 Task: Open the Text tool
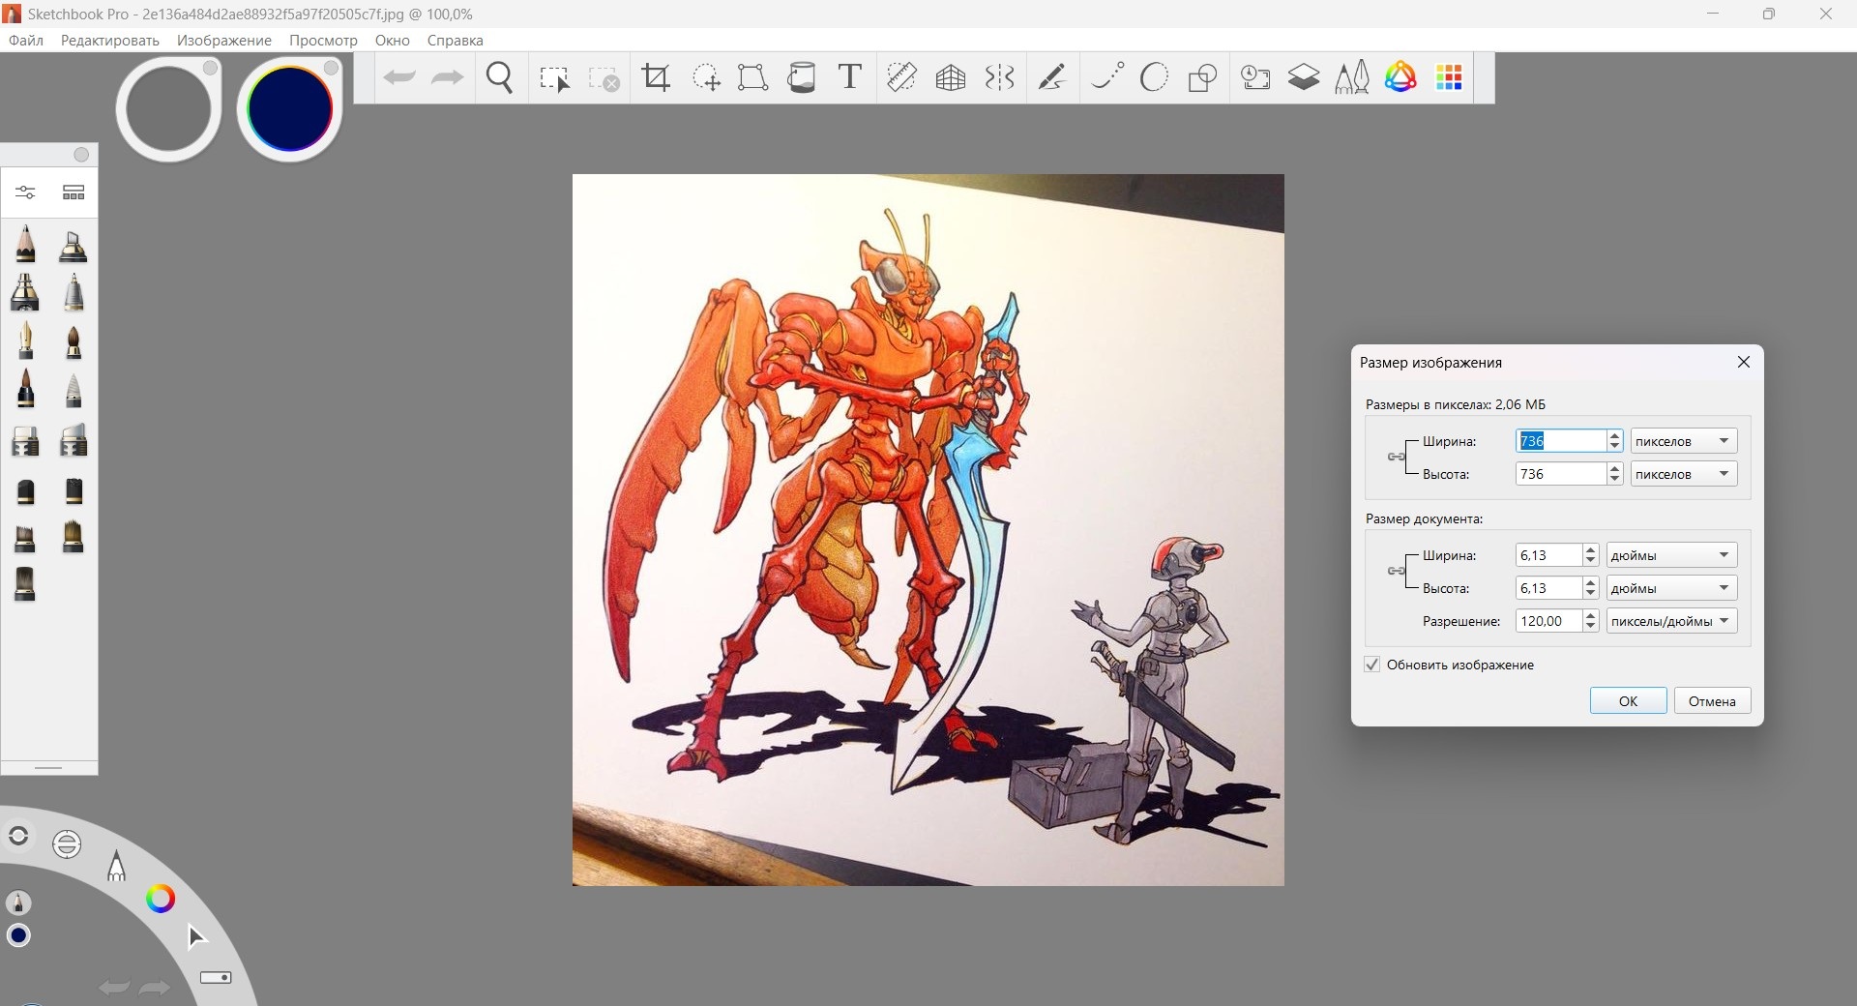[x=849, y=77]
